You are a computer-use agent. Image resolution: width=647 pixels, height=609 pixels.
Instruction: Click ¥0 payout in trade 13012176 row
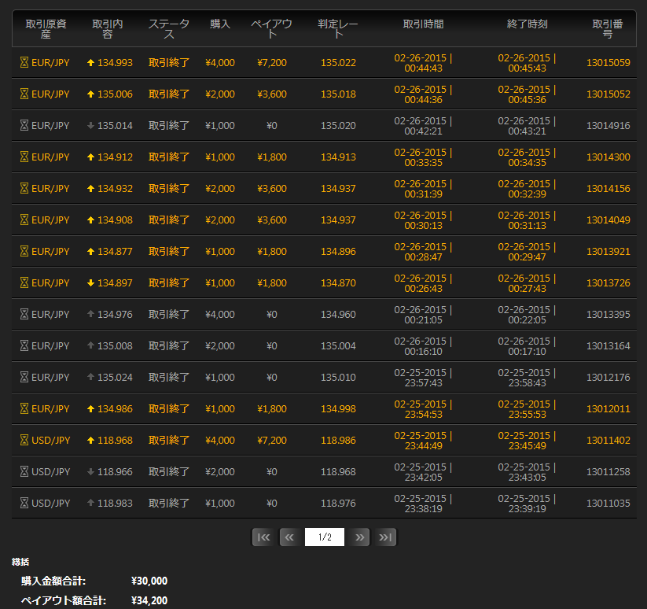click(x=271, y=377)
